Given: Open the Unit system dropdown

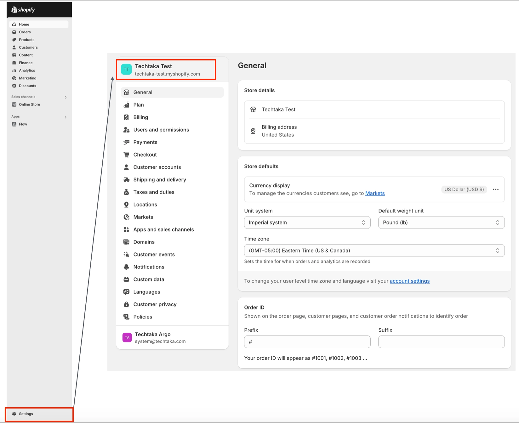Looking at the screenshot, I should 307,223.
